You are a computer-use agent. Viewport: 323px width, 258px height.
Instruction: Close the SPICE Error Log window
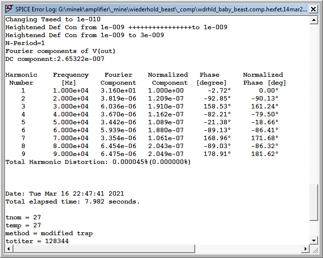[313, 9]
